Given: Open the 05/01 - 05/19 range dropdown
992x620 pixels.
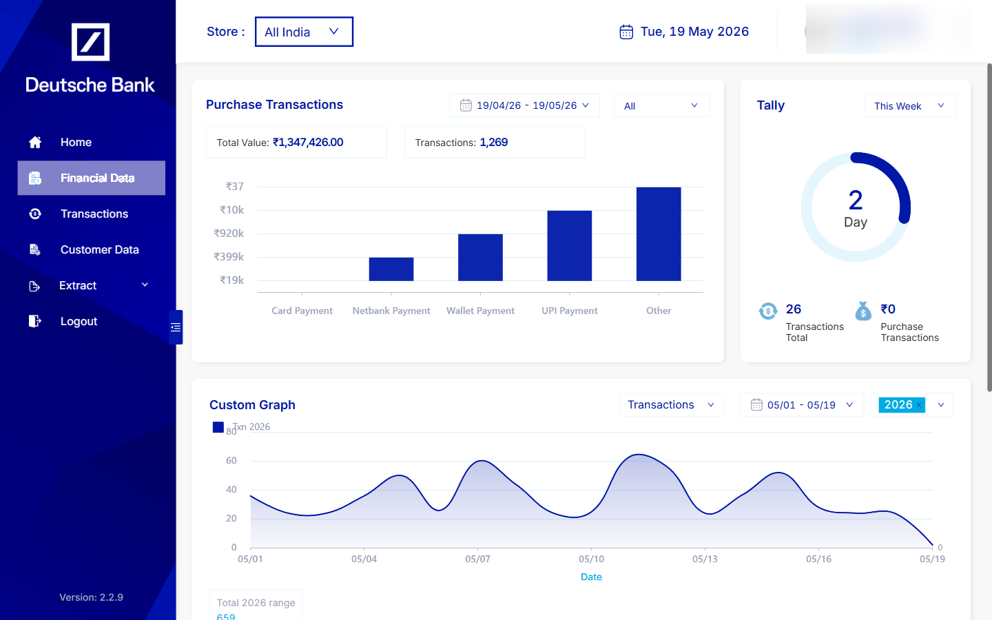Looking at the screenshot, I should click(802, 405).
